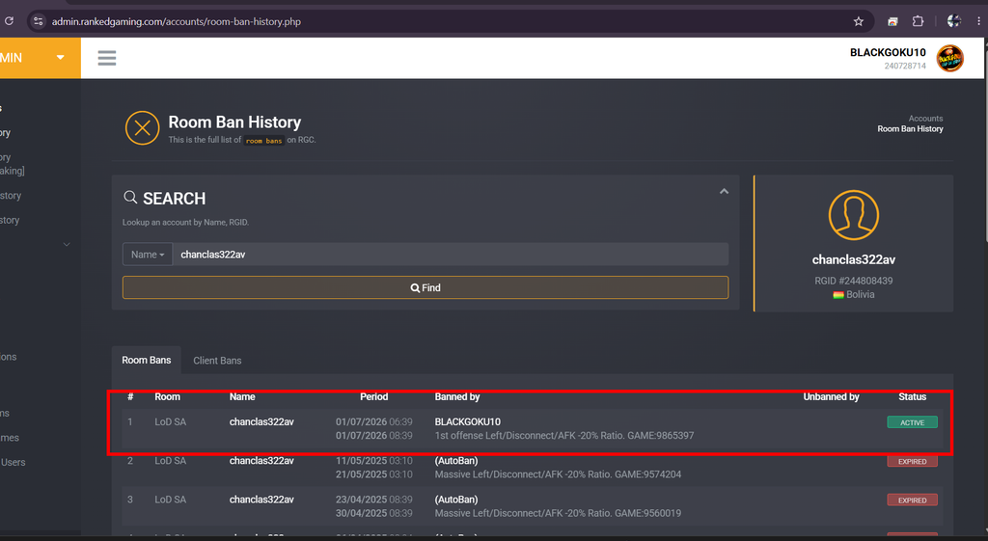
Task: Click chanclas322av name in row 3
Action: point(261,500)
